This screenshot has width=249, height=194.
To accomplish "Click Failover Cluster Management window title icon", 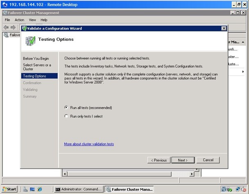I will pos(5,13).
